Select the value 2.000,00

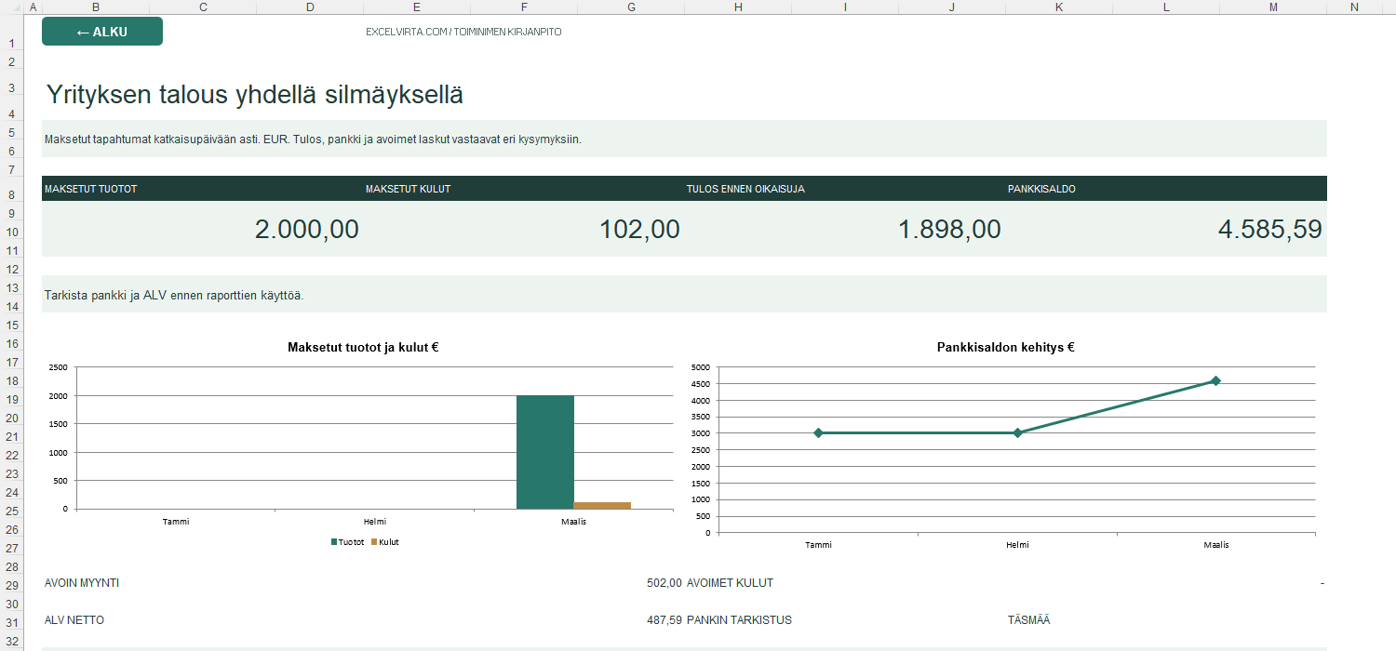pyautogui.click(x=306, y=230)
